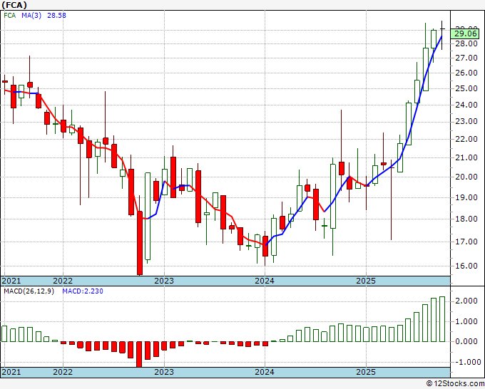The image size is (485, 389).
Task: Click the 28.00 price axis label
Action: (x=466, y=43)
